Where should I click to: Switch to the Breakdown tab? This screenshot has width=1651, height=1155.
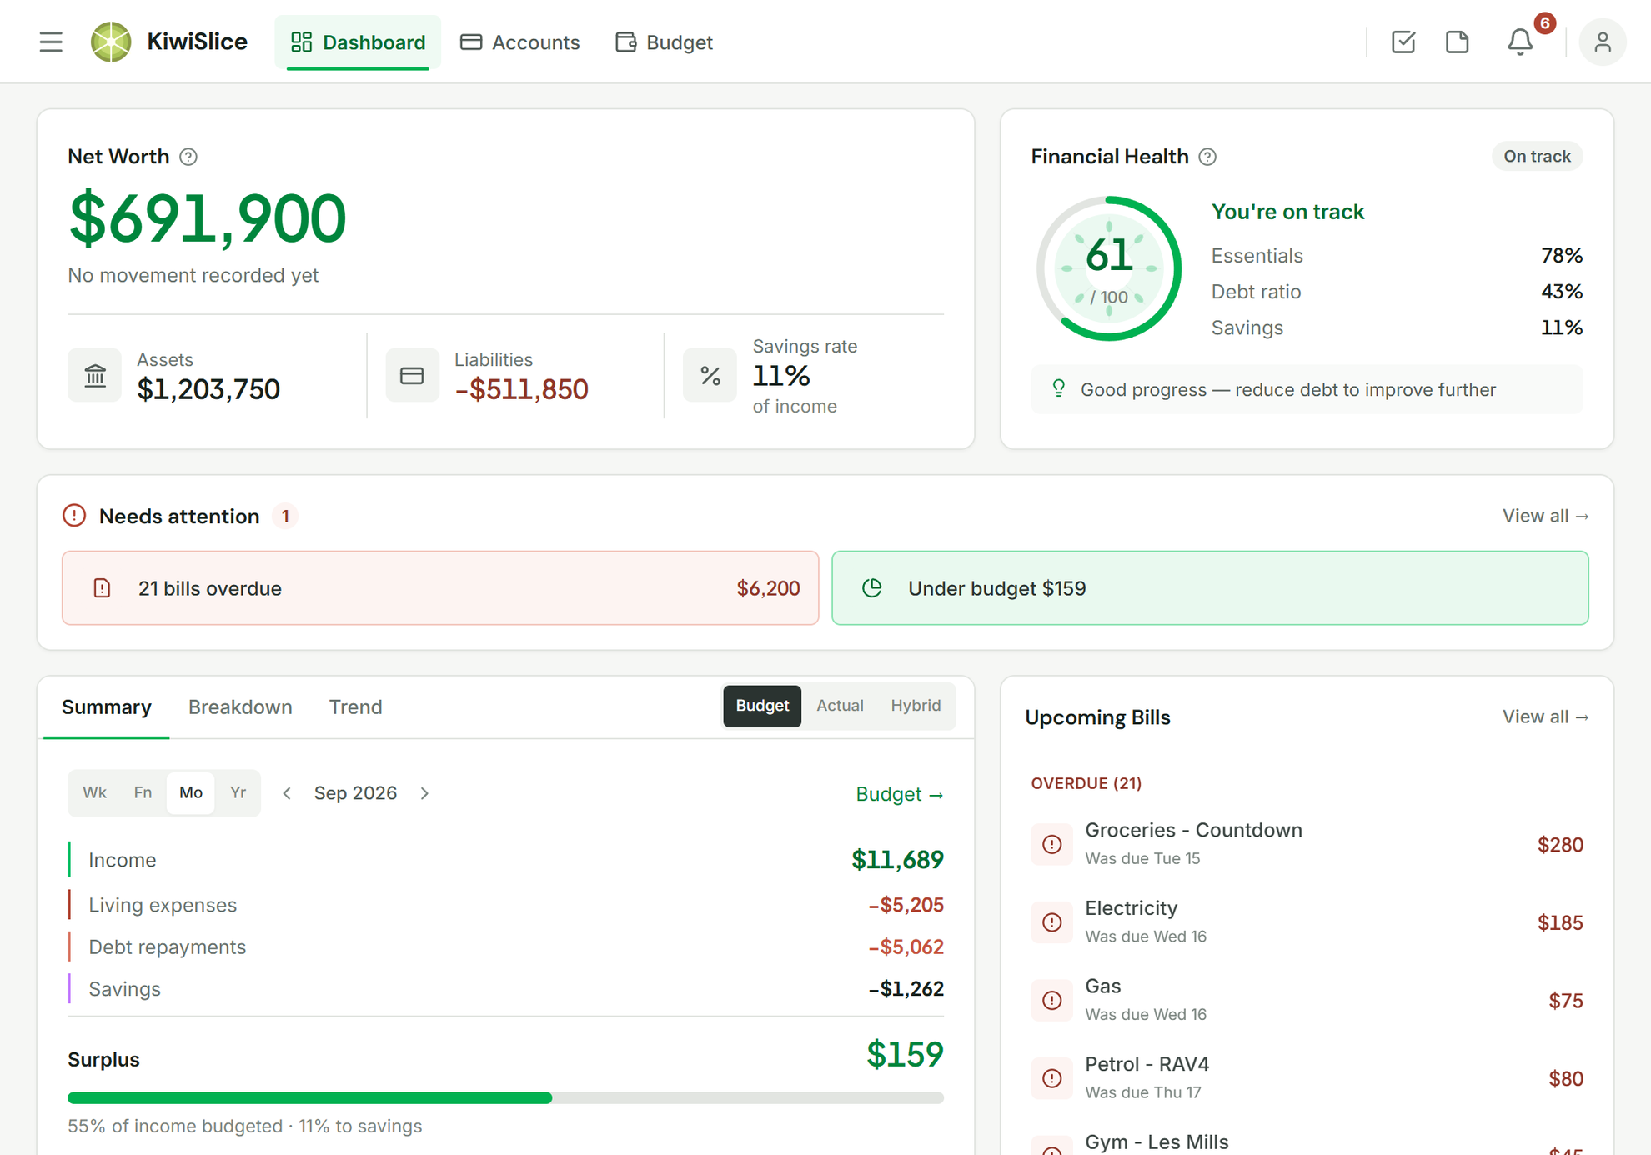point(240,707)
